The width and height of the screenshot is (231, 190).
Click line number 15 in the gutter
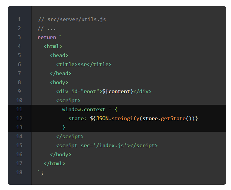click(19, 146)
